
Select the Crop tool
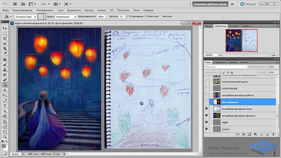coord(5,49)
